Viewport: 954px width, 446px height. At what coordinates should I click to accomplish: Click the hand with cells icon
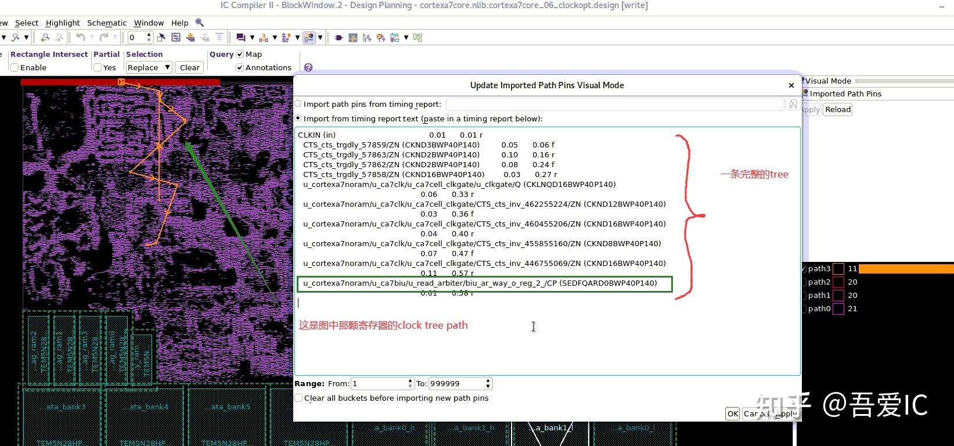click(381, 37)
